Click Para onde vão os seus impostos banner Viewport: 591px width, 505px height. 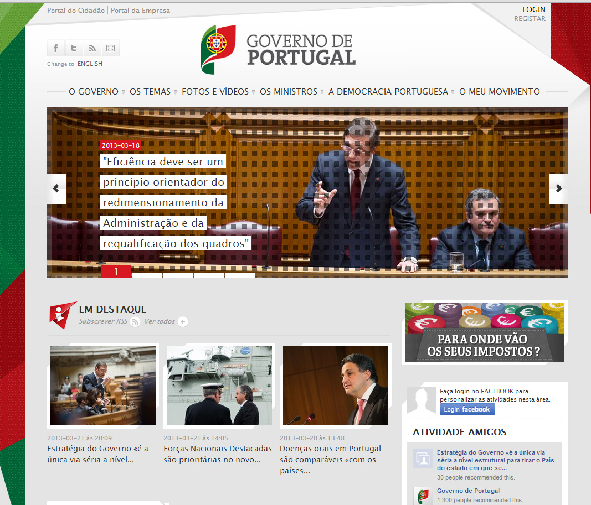tap(485, 332)
